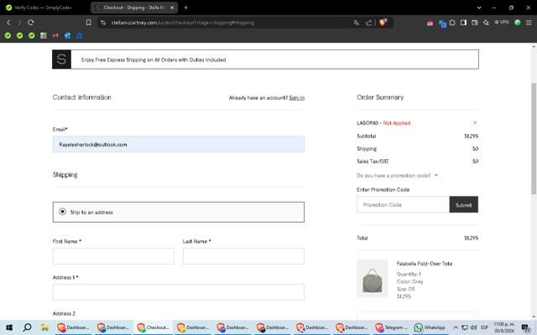Show hidden system tray icons
Viewport: 537px width, 335px height.
coord(456,327)
